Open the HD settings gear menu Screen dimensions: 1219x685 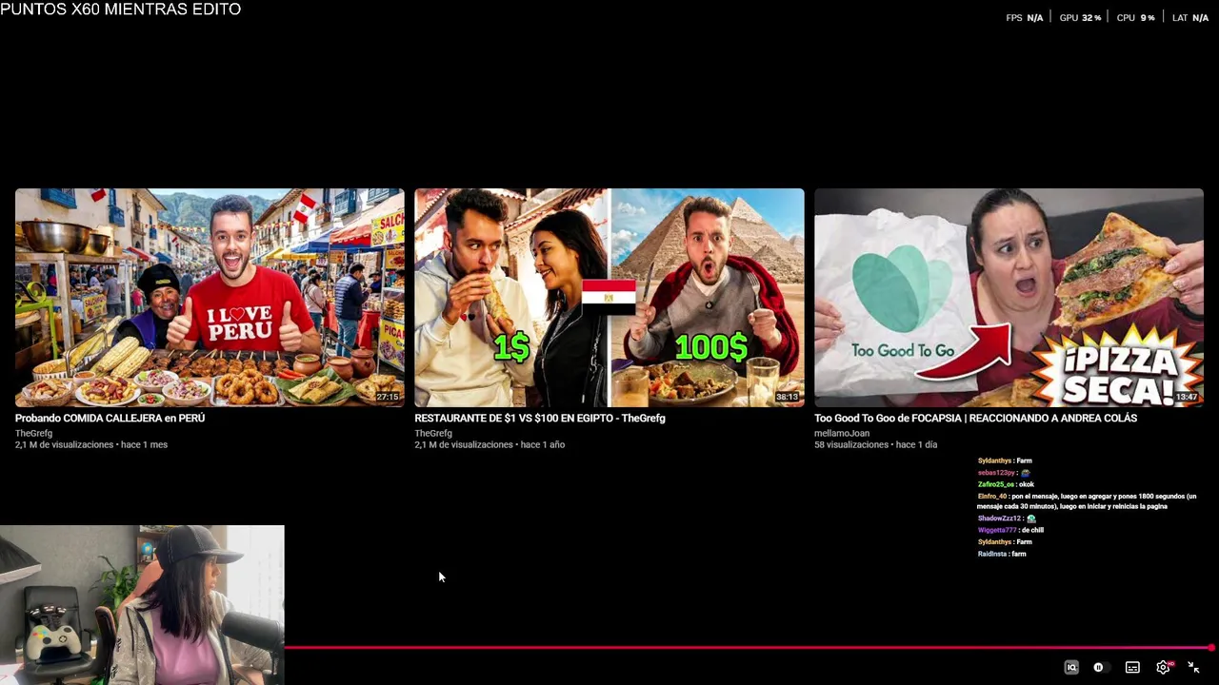click(x=1163, y=668)
